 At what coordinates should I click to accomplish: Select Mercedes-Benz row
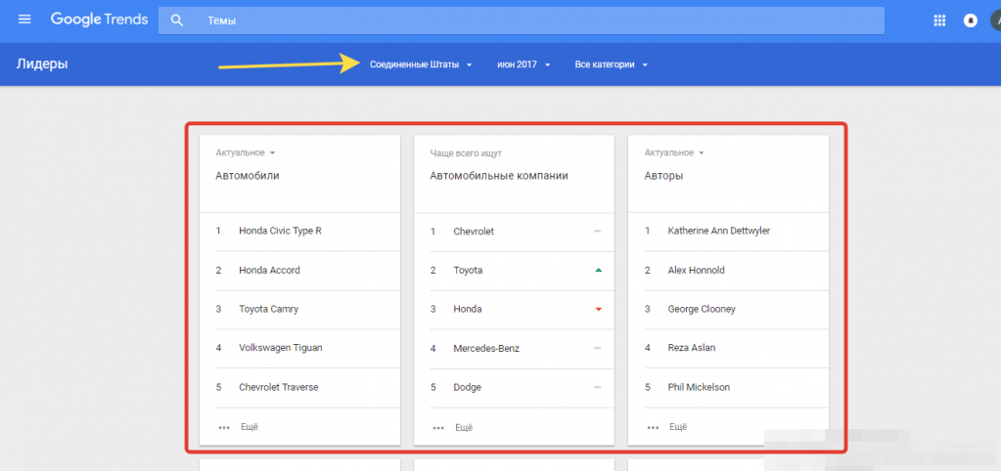pyautogui.click(x=515, y=348)
